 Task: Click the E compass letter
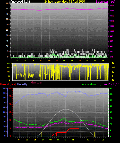coord(113,76)
